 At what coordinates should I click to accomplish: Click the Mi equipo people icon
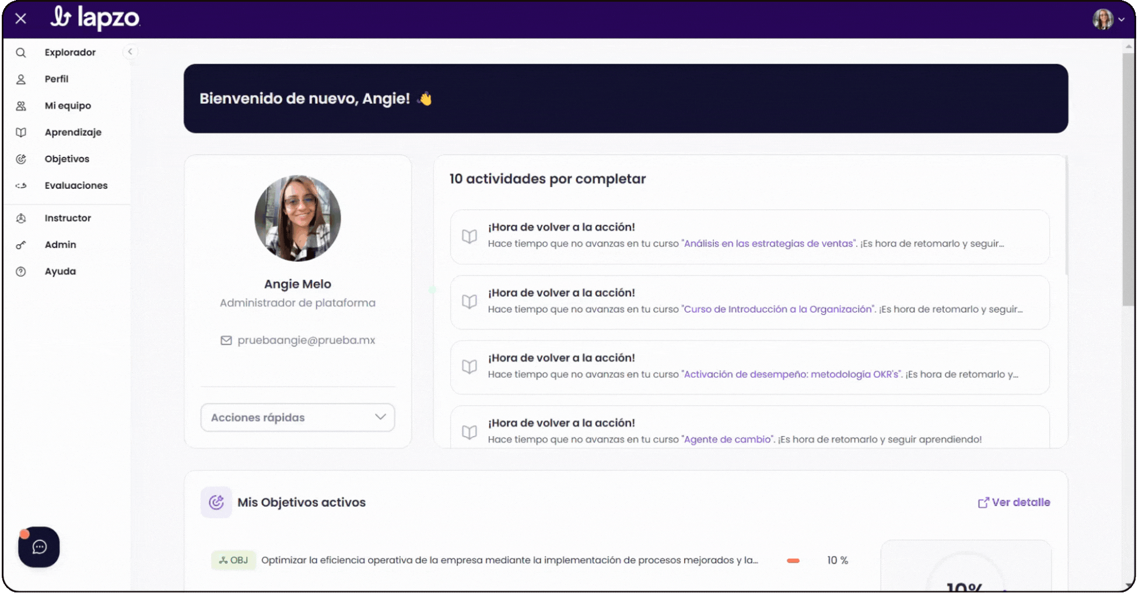point(21,106)
